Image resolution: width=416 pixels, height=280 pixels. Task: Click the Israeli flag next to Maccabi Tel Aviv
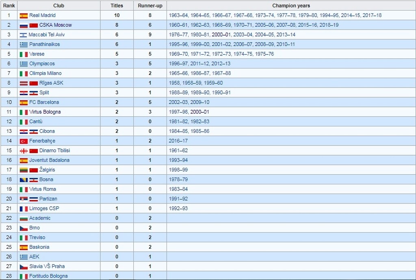(23, 35)
